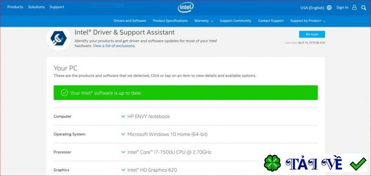Viewport: 371px width, 176px height.
Task: Select USA (English) region
Action: 312,8
